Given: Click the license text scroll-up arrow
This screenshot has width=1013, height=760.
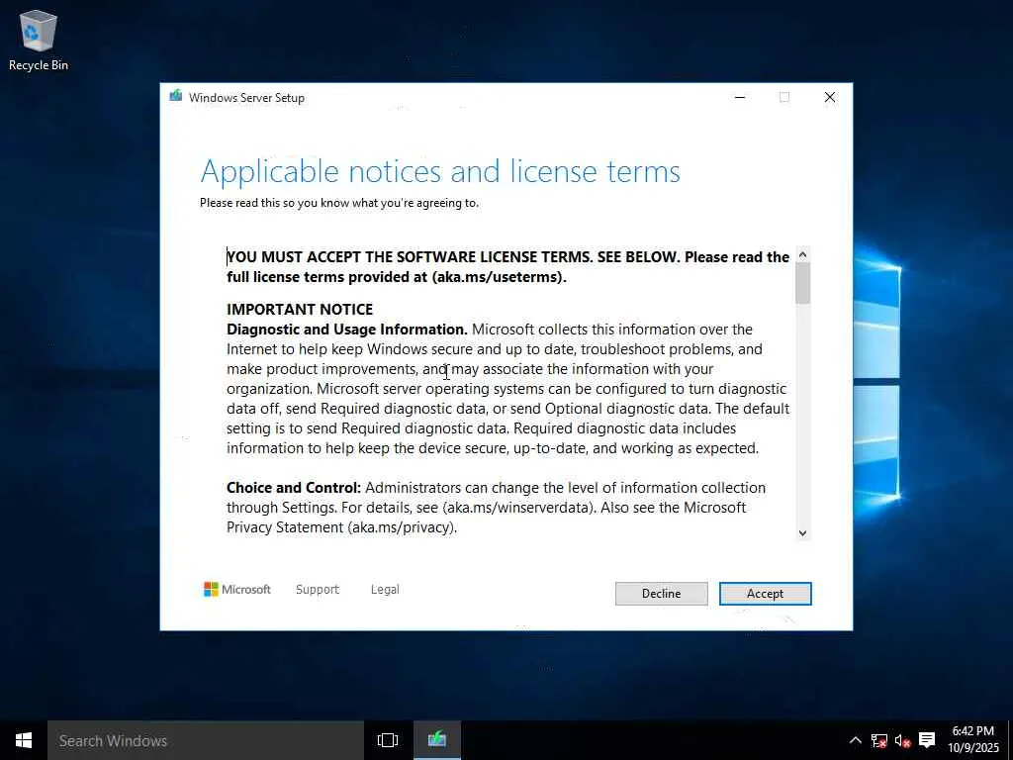Looking at the screenshot, I should pos(802,254).
